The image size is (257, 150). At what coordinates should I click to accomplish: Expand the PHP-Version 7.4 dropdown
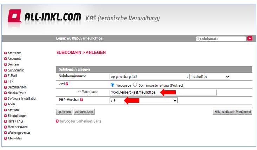[143, 100]
